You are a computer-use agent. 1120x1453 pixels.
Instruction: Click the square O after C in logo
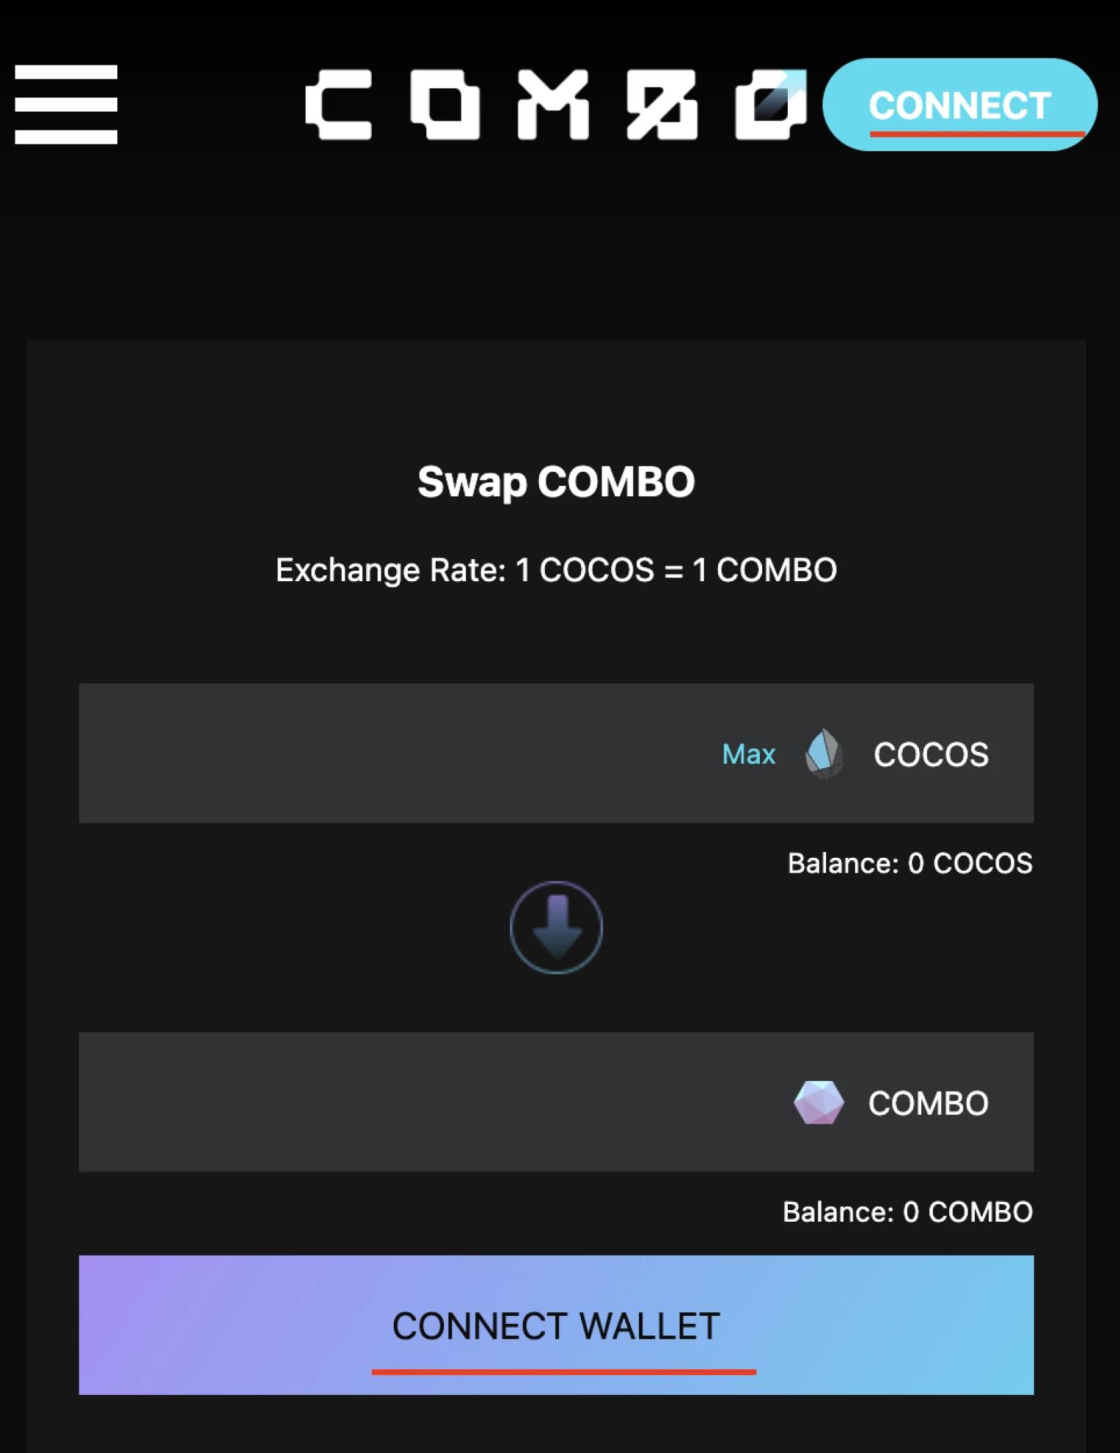(x=445, y=105)
